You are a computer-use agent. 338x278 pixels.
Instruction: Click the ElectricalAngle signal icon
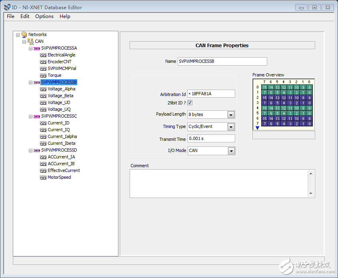pyautogui.click(x=43, y=55)
